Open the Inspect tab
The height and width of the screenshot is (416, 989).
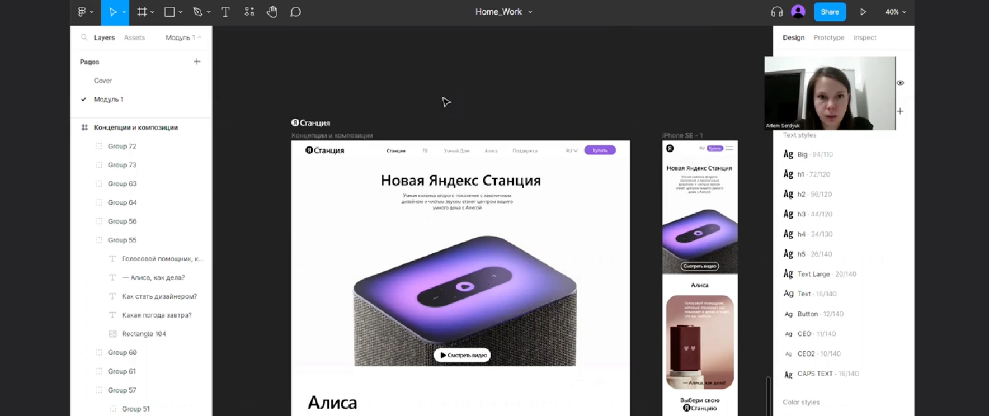point(864,37)
